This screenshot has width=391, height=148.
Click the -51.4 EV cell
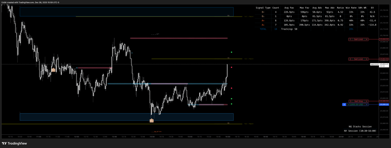coord(372,20)
